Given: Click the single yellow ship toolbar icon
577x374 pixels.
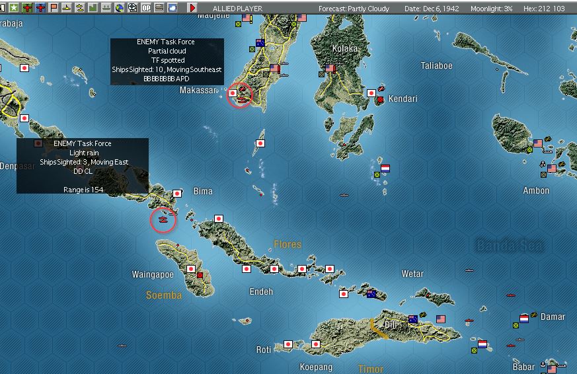Looking at the screenshot, I should tap(67, 7).
